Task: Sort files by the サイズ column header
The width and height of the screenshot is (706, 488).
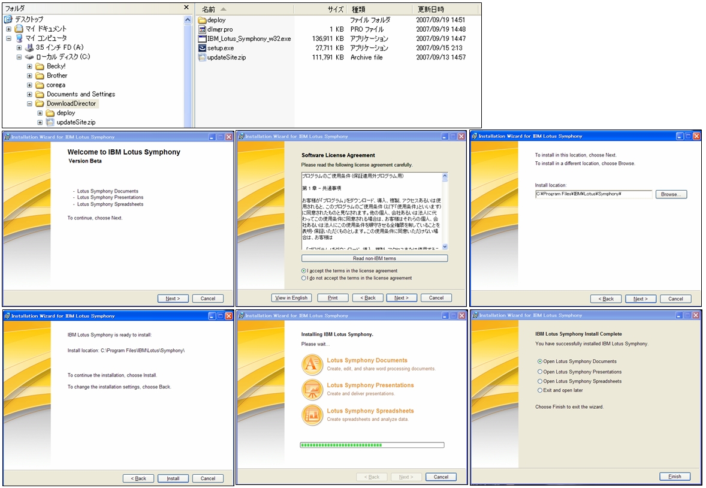Action: coord(319,9)
